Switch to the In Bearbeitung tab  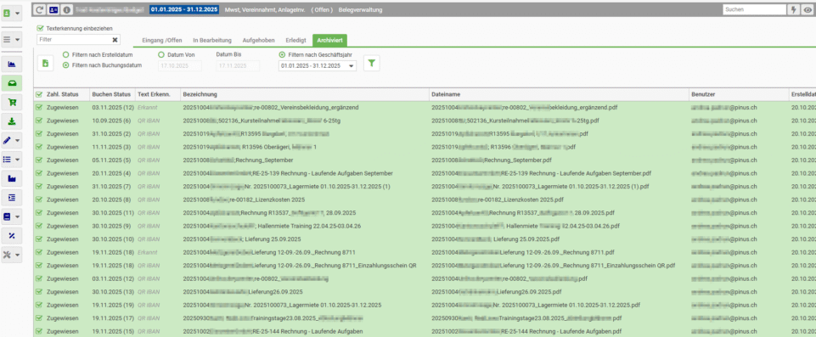[212, 40]
